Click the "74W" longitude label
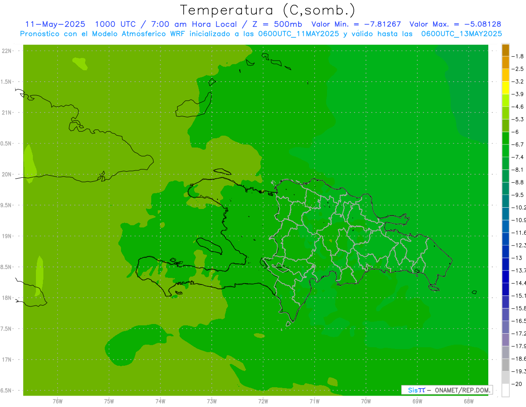 (160, 401)
